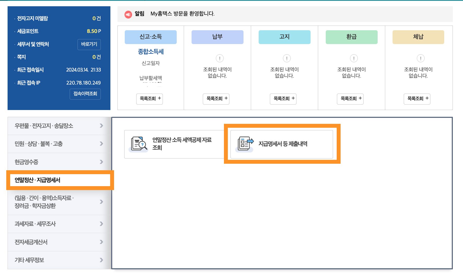463x280 pixels.
Task: Click the 전자고지 미열람 label
Action: click(33, 19)
